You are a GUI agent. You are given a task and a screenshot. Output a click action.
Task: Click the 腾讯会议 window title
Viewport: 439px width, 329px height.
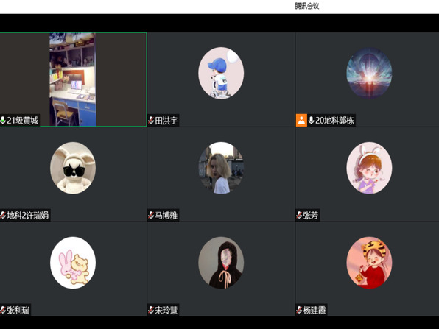pos(307,6)
